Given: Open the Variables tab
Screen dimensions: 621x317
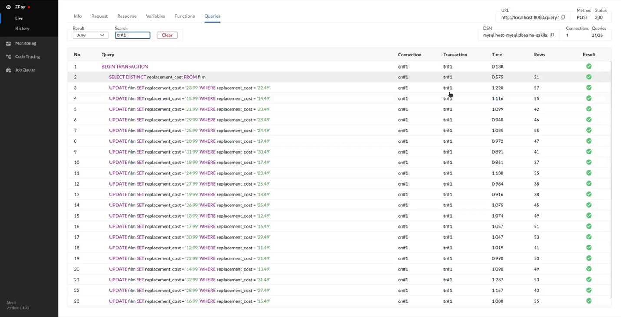Looking at the screenshot, I should click(x=155, y=16).
